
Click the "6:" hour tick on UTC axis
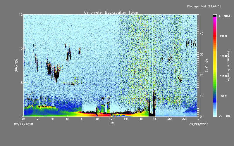(67, 119)
